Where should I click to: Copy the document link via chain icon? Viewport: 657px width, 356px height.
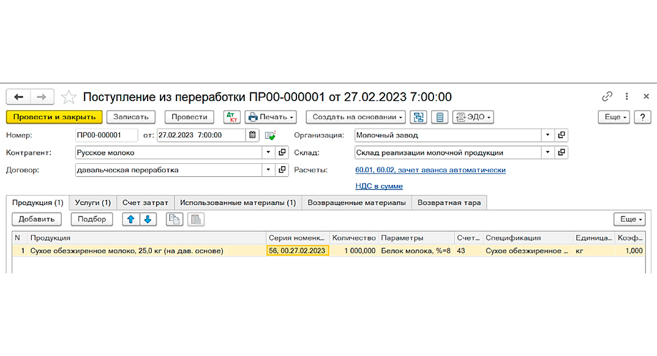point(607,97)
